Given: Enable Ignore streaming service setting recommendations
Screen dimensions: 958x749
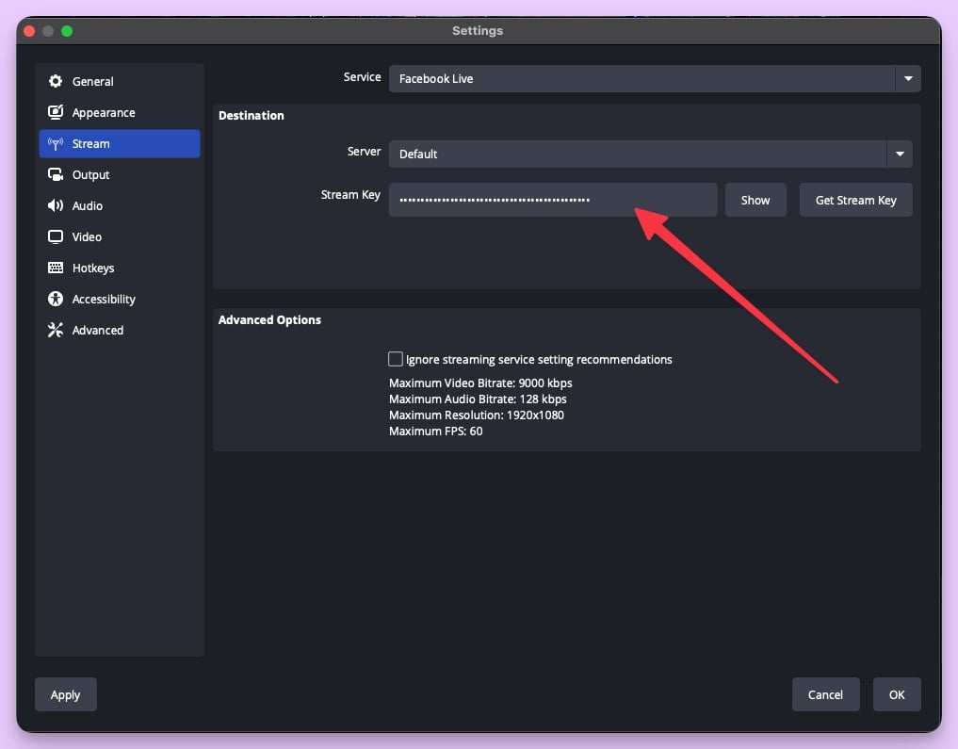Looking at the screenshot, I should click(396, 359).
